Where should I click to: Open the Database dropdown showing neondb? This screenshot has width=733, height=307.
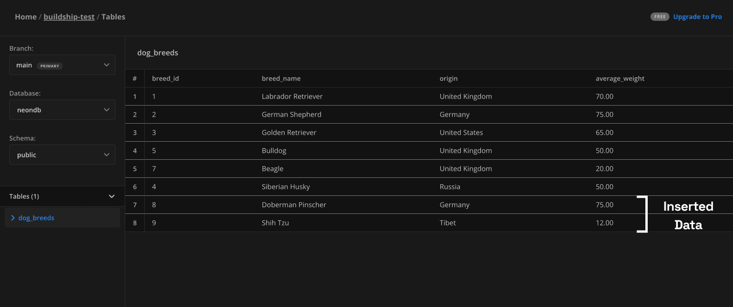[x=62, y=110]
